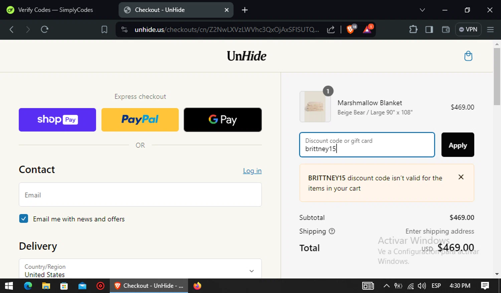Pay with PayPal button

tap(140, 120)
